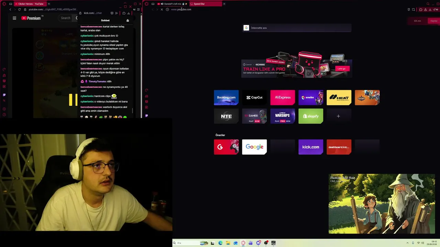Open the CapCut speed dial tile
This screenshot has height=247, width=440.
(x=254, y=97)
